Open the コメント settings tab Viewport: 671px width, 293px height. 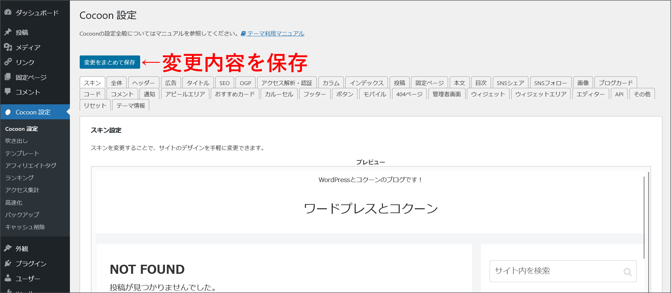pos(122,94)
